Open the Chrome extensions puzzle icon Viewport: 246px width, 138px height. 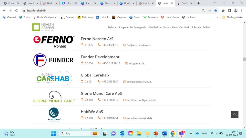(223, 10)
